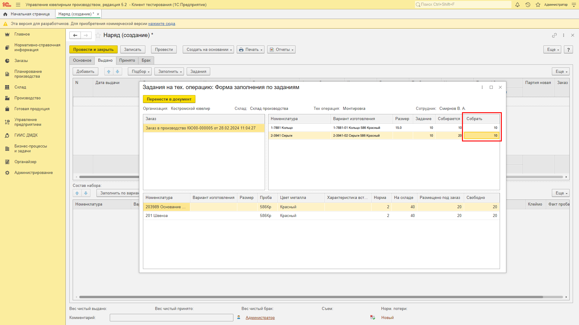
Task: Expand the Заполнить dropdown
Action: [x=169, y=72]
